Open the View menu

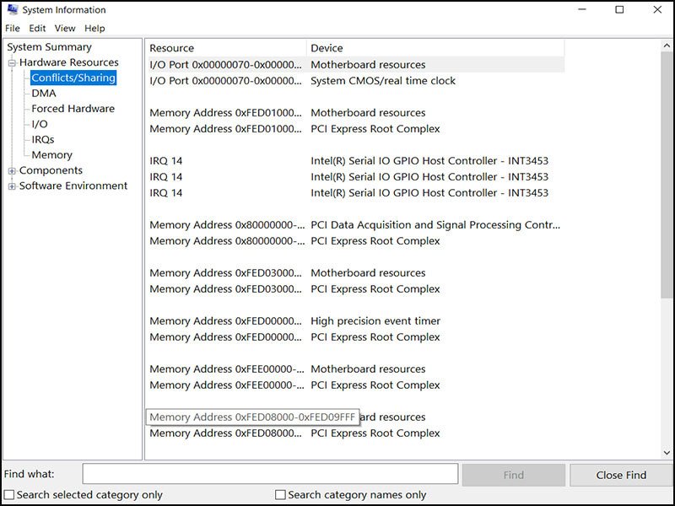65,28
